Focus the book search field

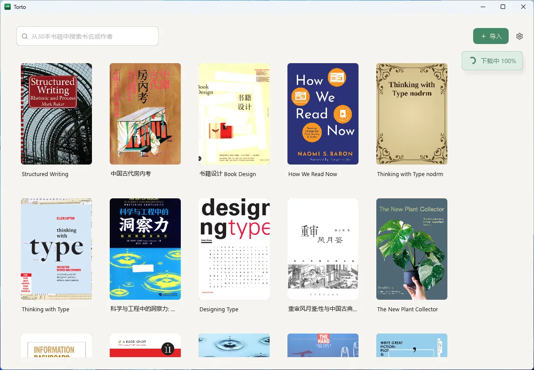(x=88, y=36)
